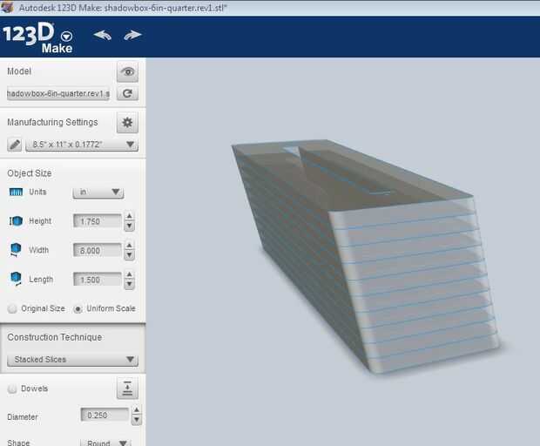The image size is (540, 446).
Task: Decrease the dowel Diameter
Action: click(137, 420)
